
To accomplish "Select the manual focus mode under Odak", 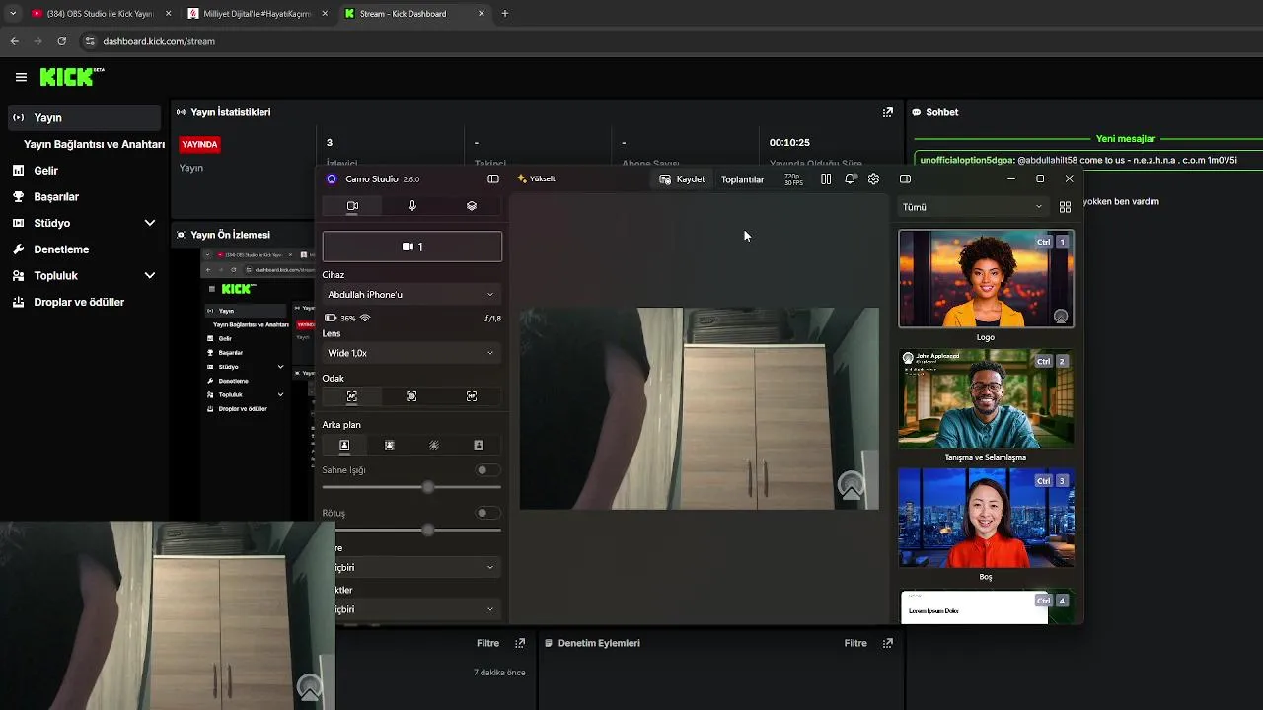I will click(472, 396).
